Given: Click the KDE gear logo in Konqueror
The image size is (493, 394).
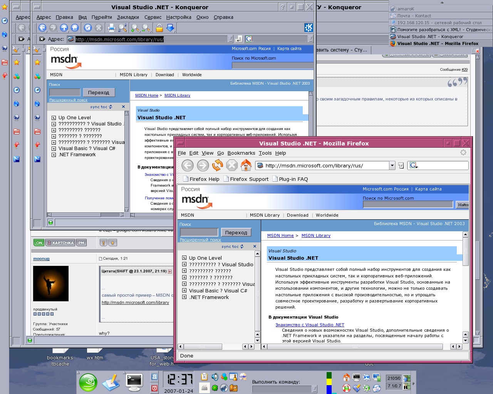Looking at the screenshot, I should [309, 28].
